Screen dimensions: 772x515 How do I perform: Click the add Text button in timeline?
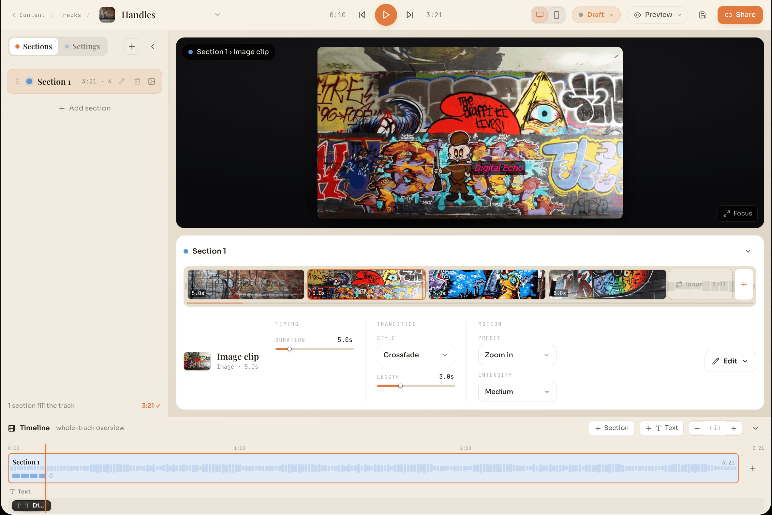(661, 428)
